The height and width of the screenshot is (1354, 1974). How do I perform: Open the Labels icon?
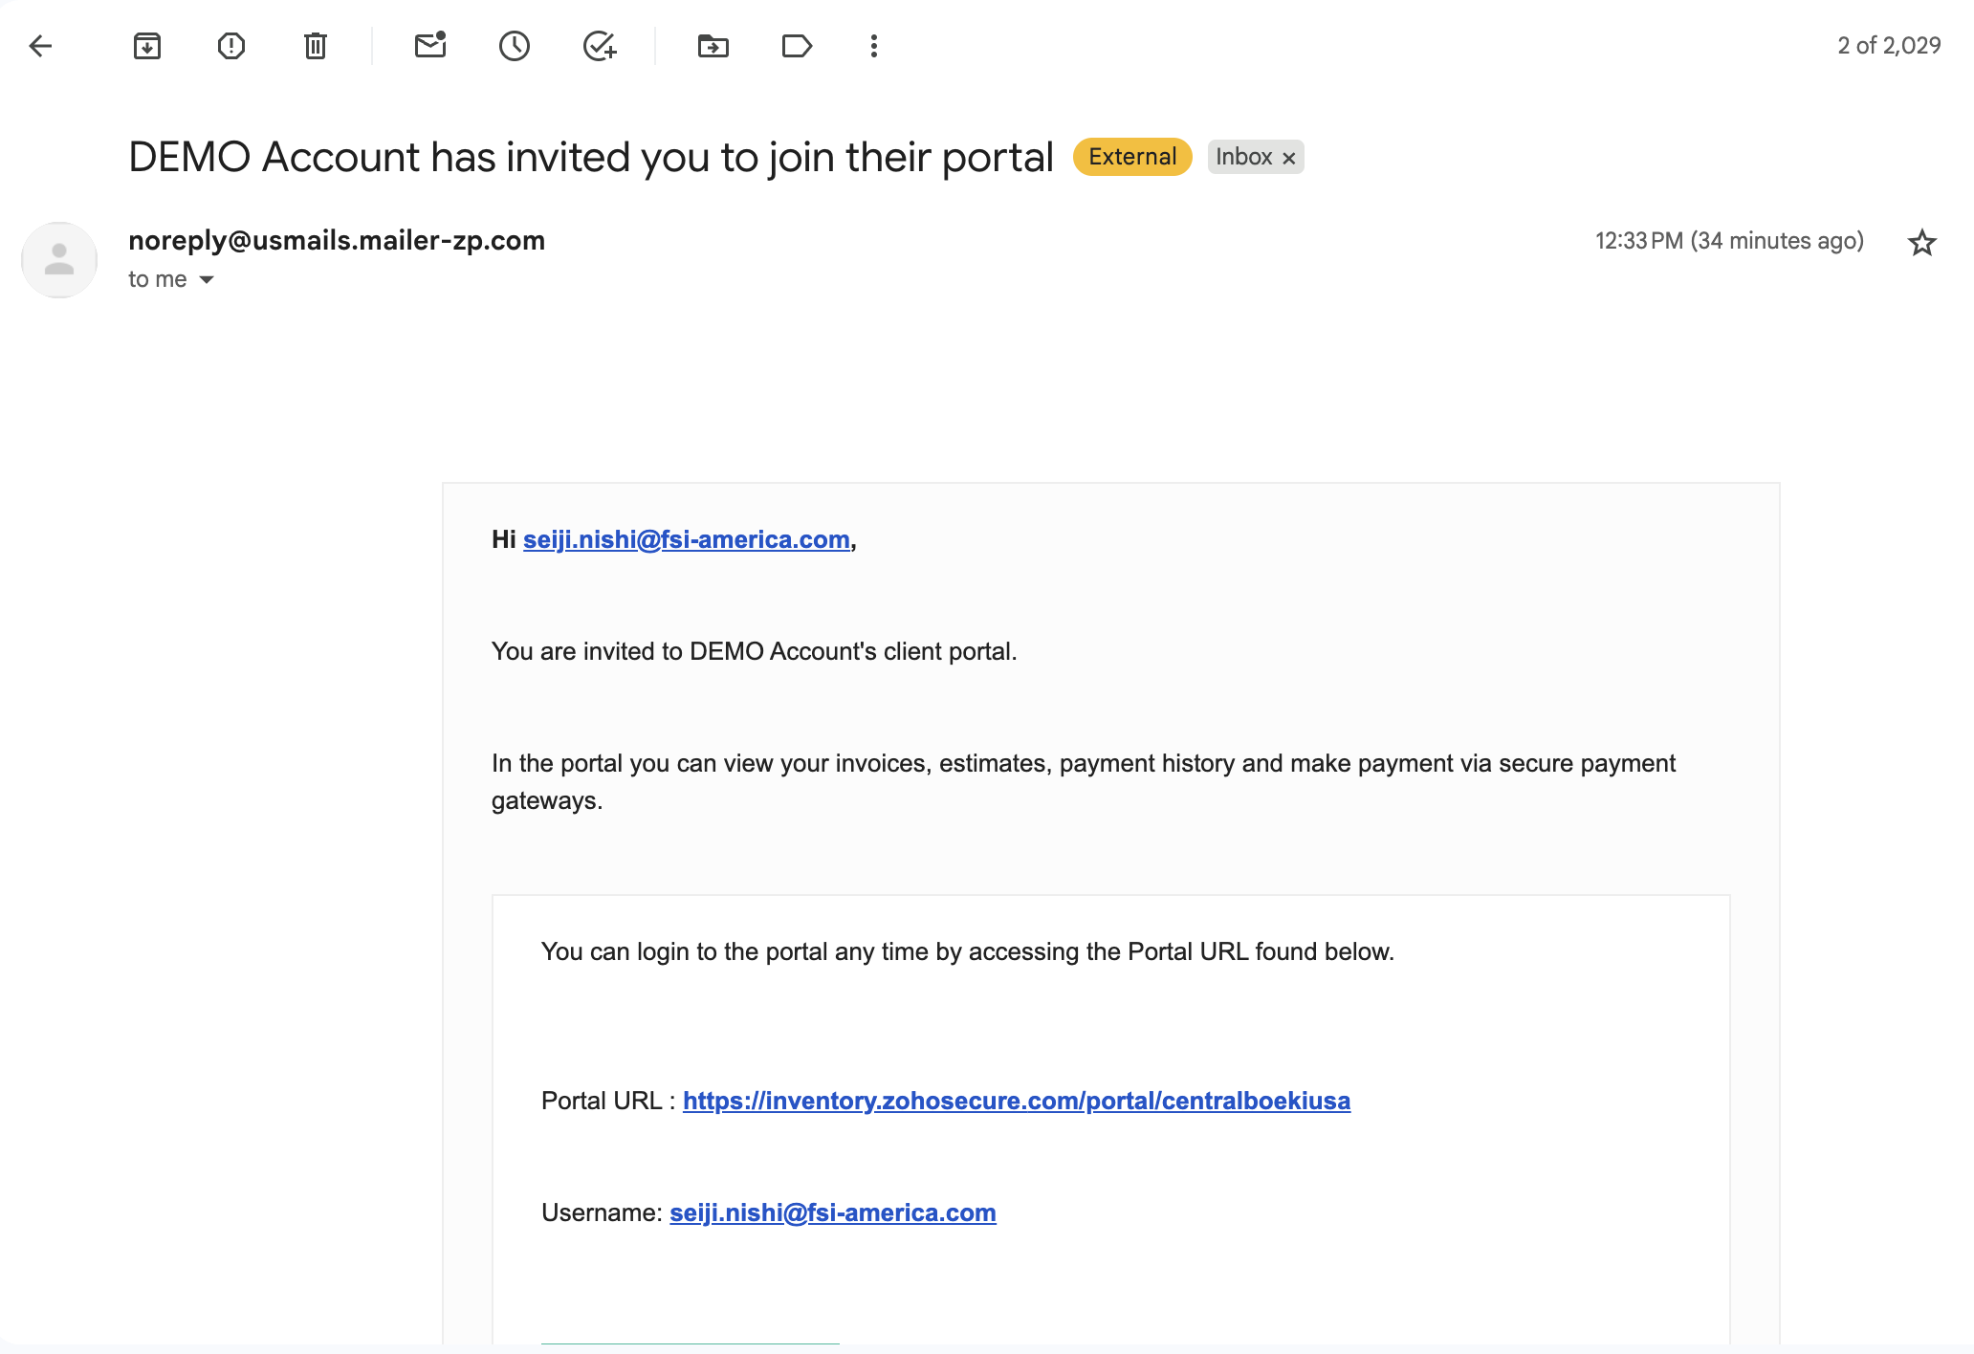click(797, 46)
